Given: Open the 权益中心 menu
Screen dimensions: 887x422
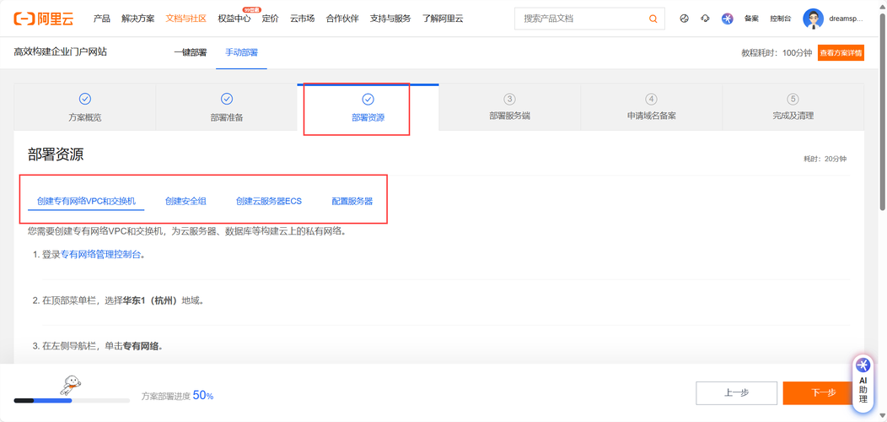Looking at the screenshot, I should click(234, 19).
